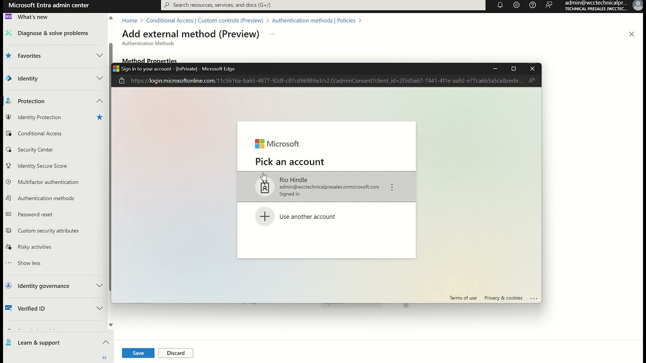Click the search magnifier icon

coord(167,5)
